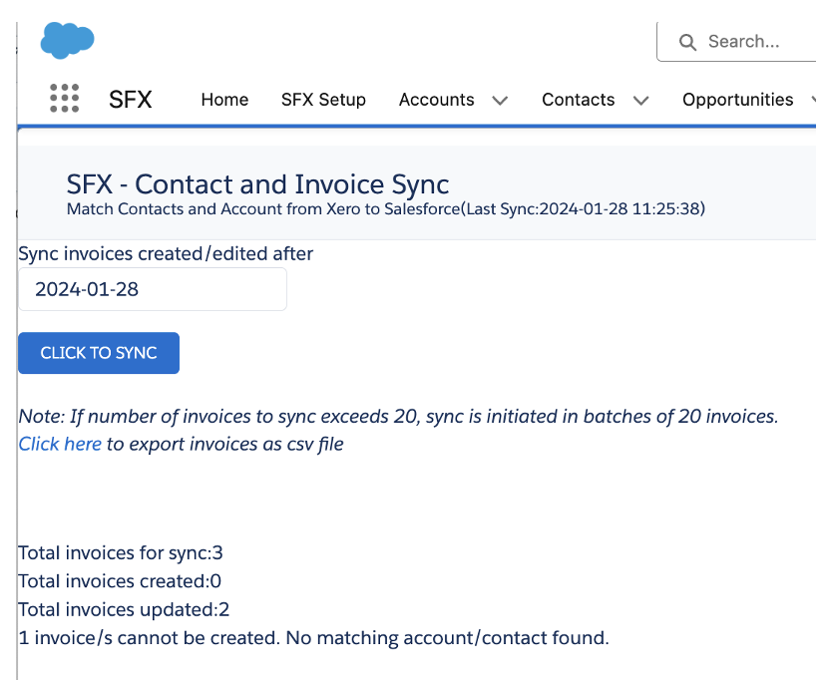826x680 pixels.
Task: Click the search magnifier icon
Action: (x=687, y=42)
